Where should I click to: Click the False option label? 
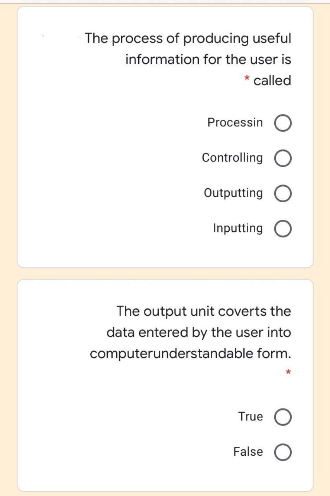248,451
